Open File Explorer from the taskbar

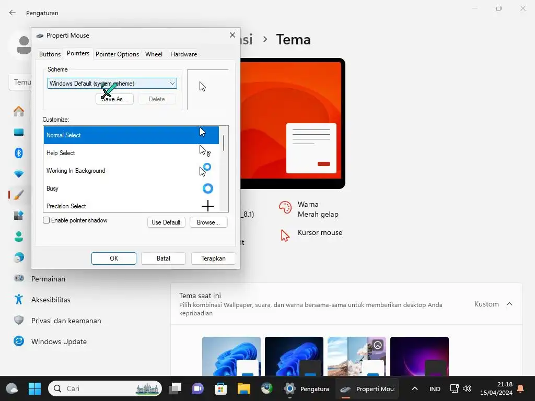point(243,388)
